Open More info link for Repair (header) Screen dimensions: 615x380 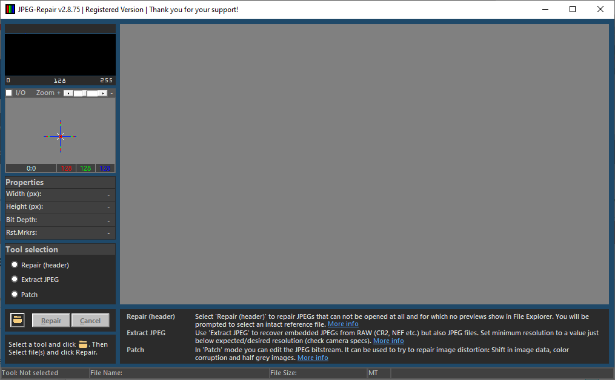pos(343,324)
